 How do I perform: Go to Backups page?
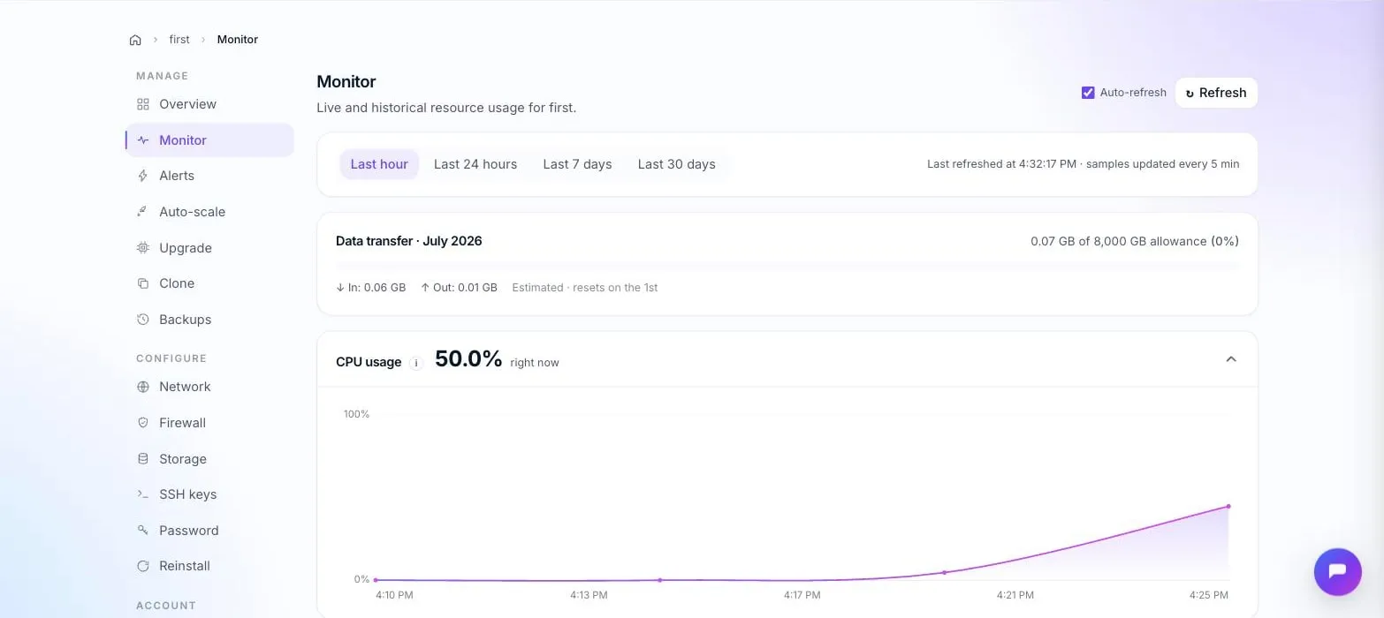tap(209, 320)
